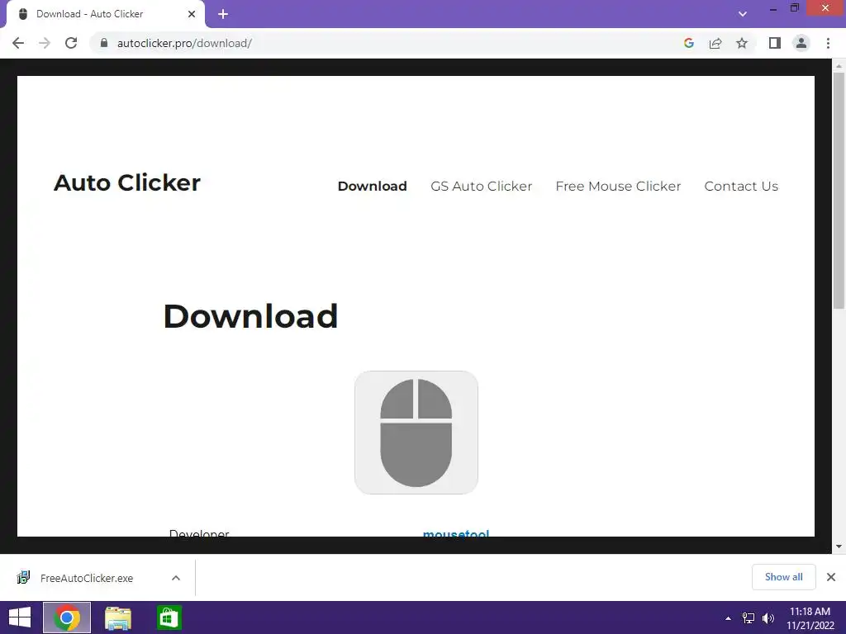
Task: Open File Explorer from taskbar
Action: click(118, 617)
